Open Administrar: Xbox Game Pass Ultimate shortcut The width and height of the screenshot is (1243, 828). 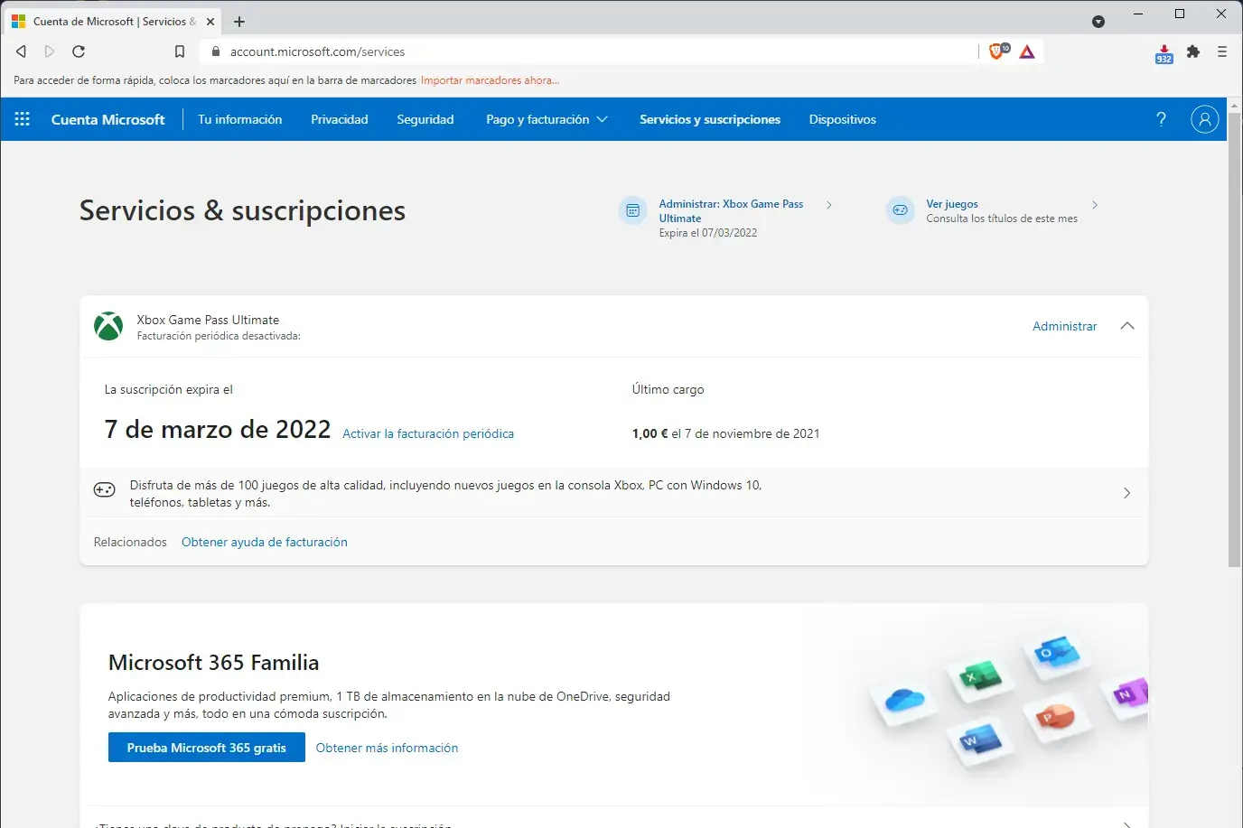(731, 211)
